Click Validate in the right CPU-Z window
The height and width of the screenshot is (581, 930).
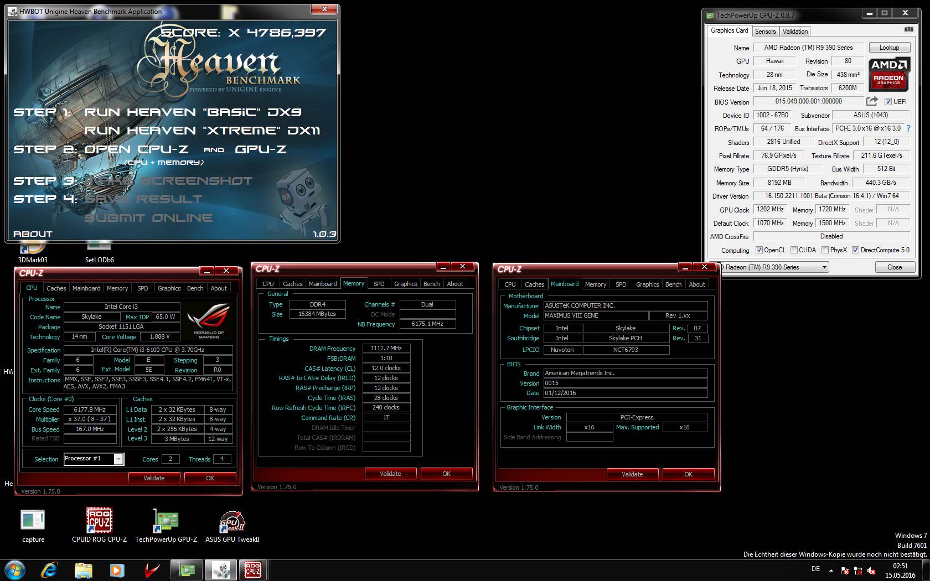coord(632,474)
